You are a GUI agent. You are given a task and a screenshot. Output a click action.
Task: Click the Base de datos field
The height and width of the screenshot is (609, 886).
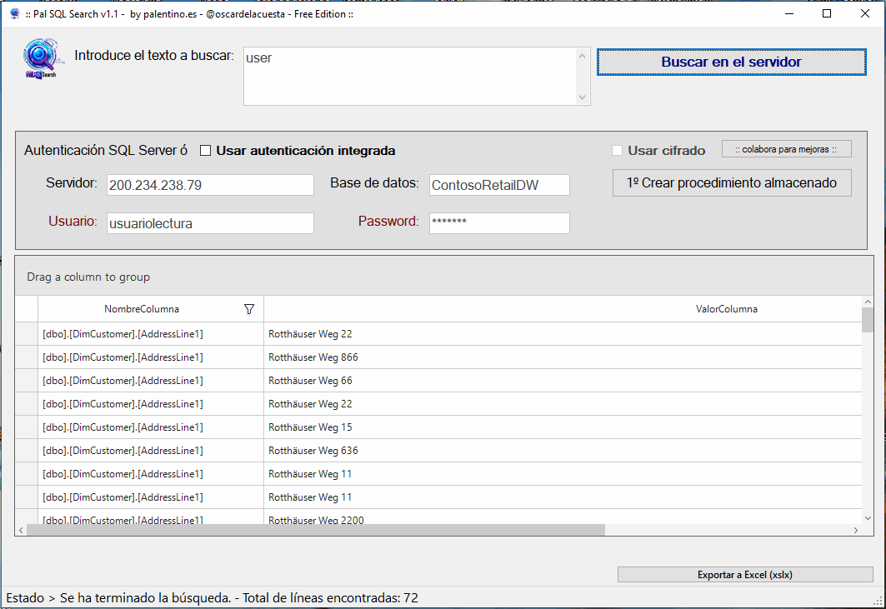[x=498, y=185]
